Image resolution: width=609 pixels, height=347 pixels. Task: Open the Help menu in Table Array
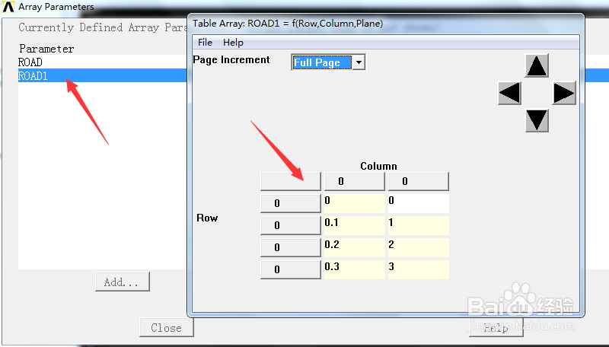233,43
